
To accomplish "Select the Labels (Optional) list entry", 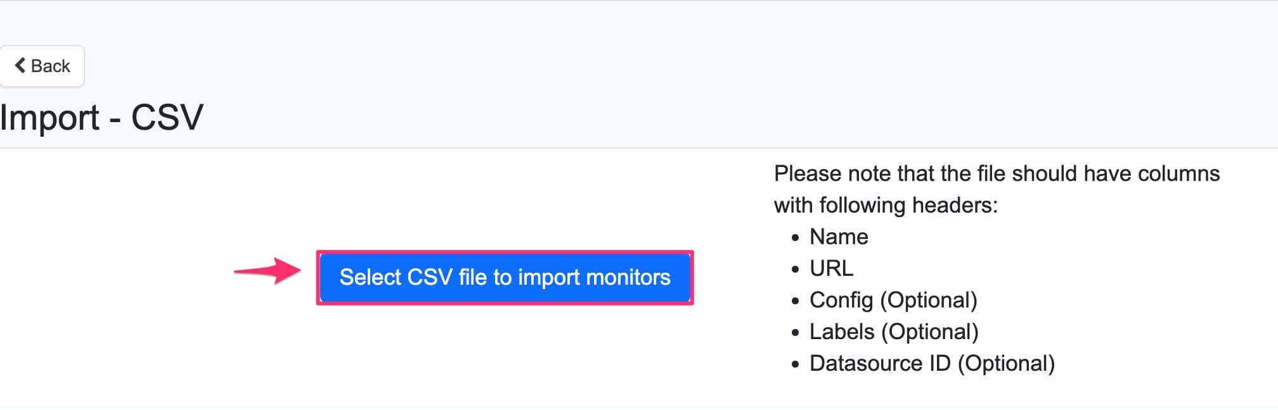I will [x=894, y=332].
